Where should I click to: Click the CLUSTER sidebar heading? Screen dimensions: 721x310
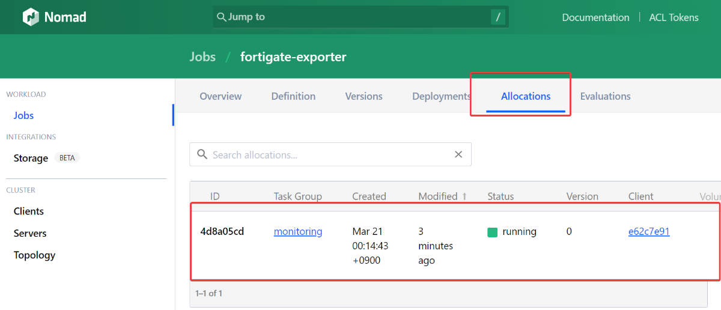click(20, 190)
